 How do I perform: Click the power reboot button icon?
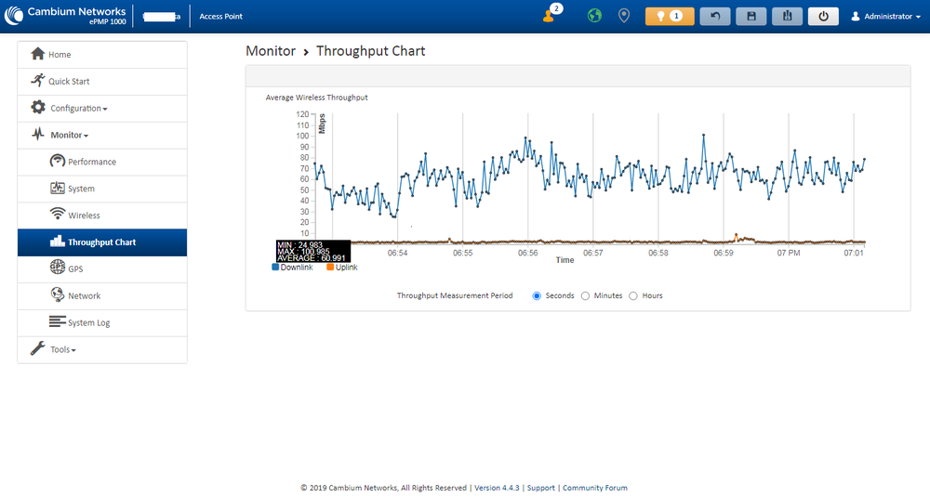point(823,16)
